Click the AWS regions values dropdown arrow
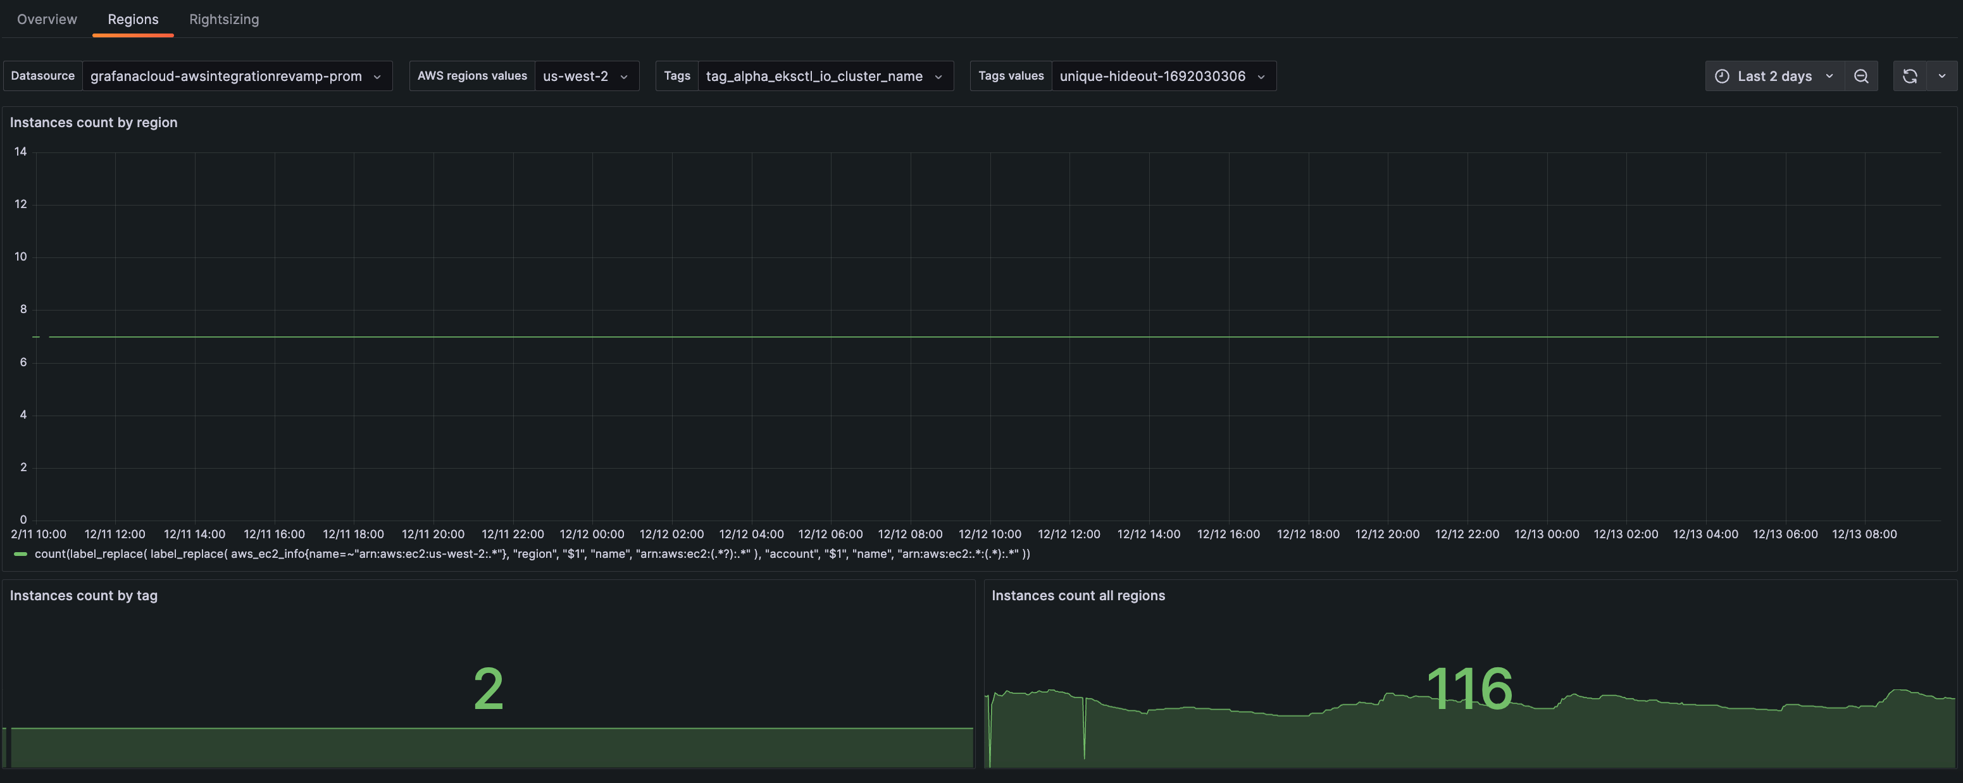This screenshot has width=1963, height=783. pyautogui.click(x=623, y=76)
